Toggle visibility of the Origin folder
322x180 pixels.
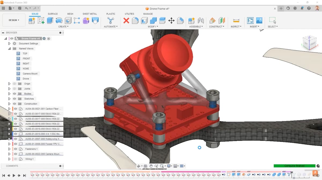(x=14, y=84)
